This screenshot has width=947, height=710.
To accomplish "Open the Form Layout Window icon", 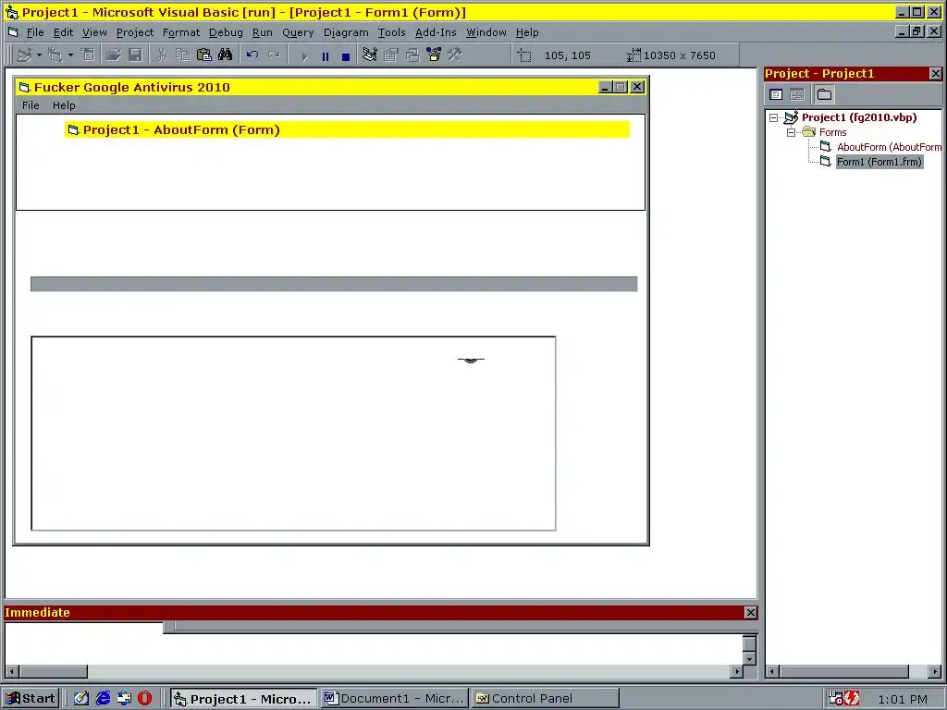I will 412,55.
